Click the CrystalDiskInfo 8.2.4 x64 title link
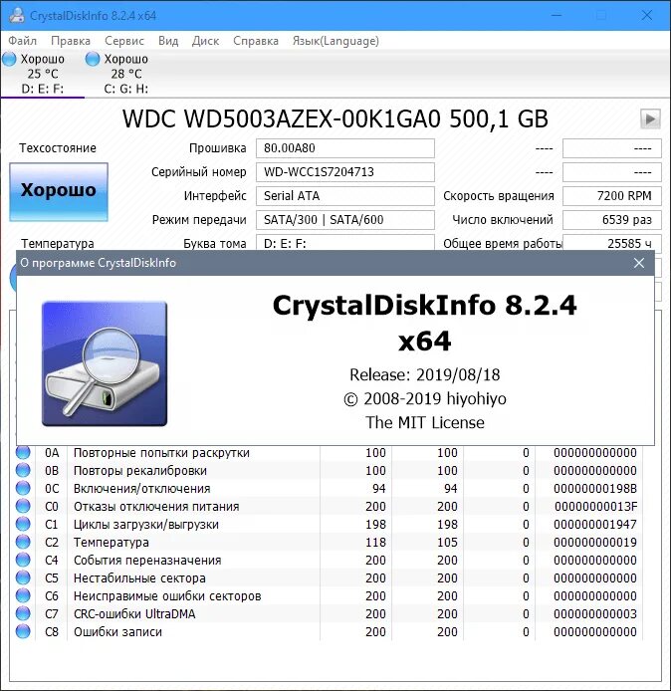The width and height of the screenshot is (671, 691). tap(424, 323)
